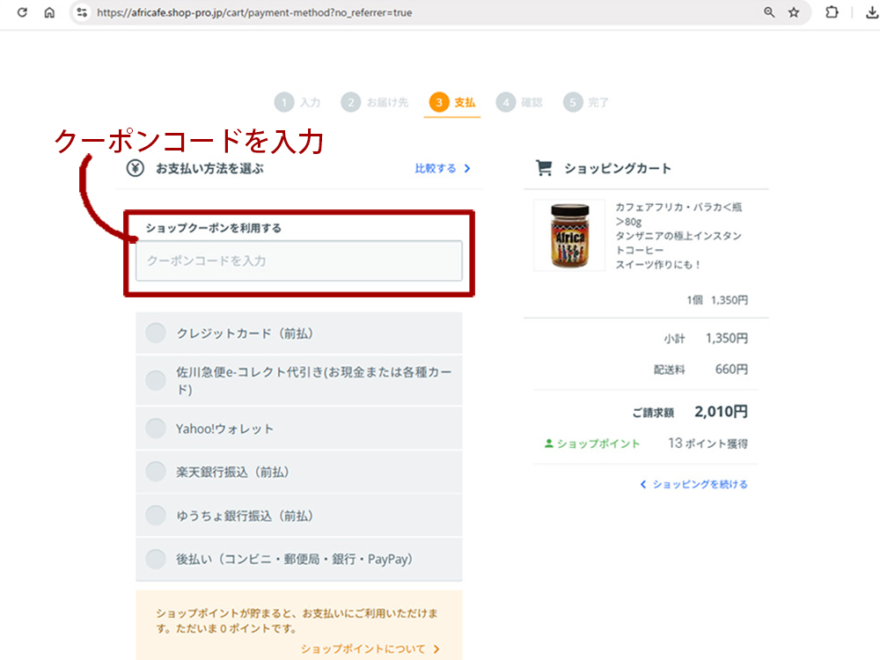Open site information icon in address bar

coord(82,13)
